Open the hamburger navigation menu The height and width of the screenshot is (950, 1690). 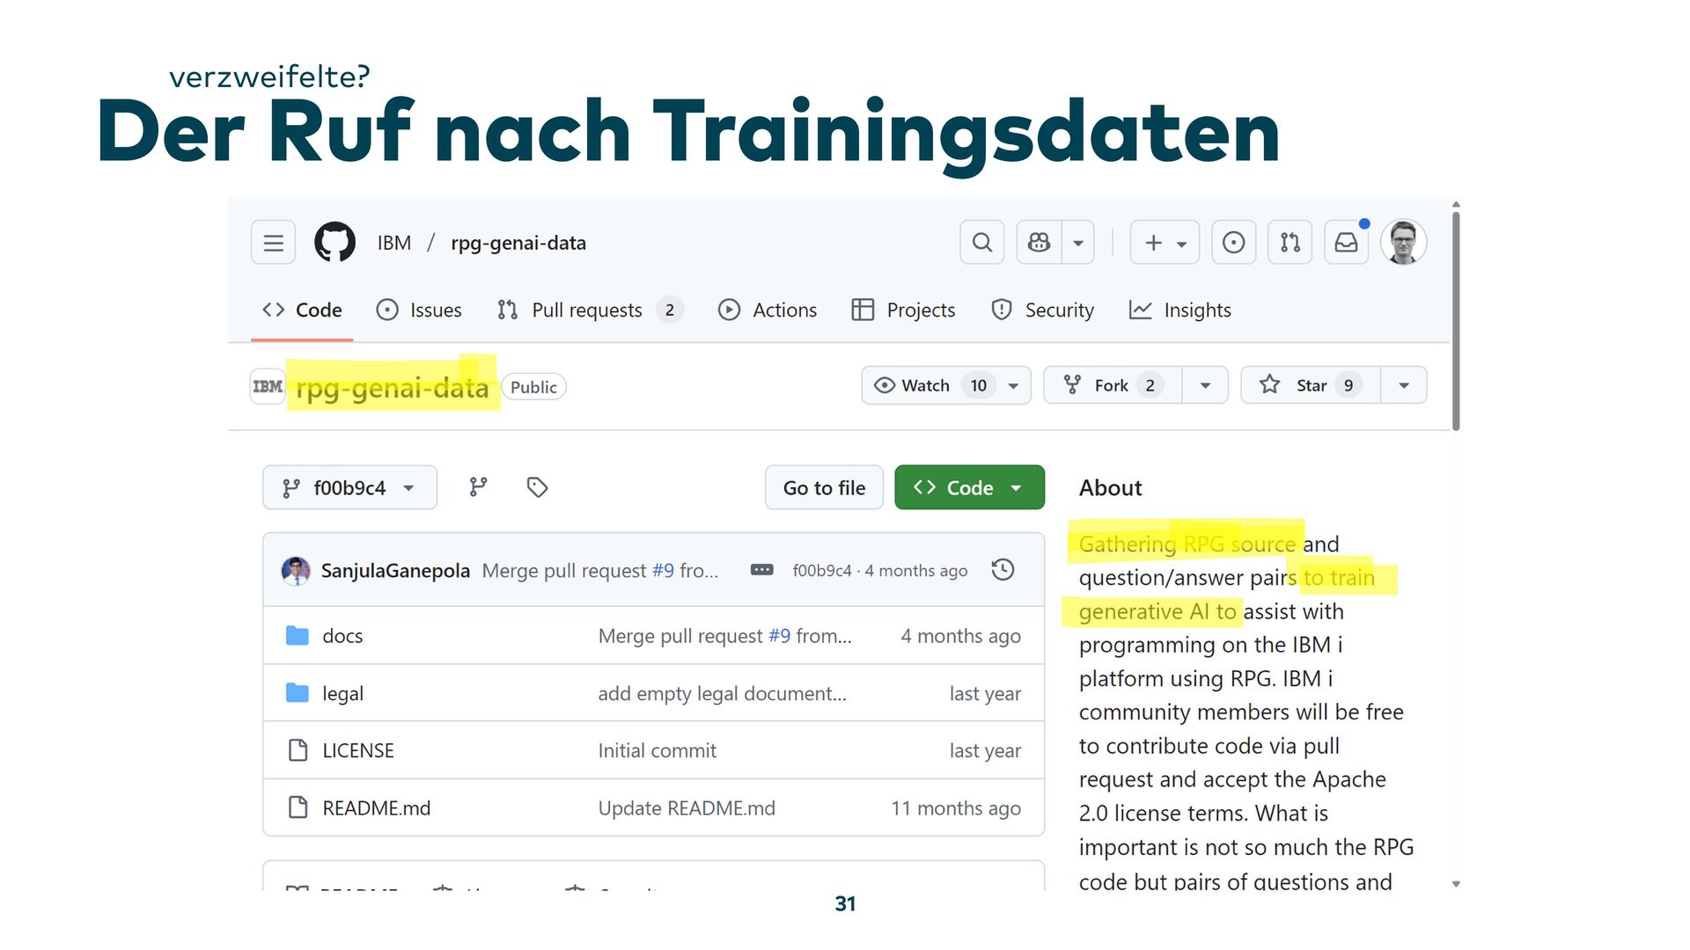(273, 243)
